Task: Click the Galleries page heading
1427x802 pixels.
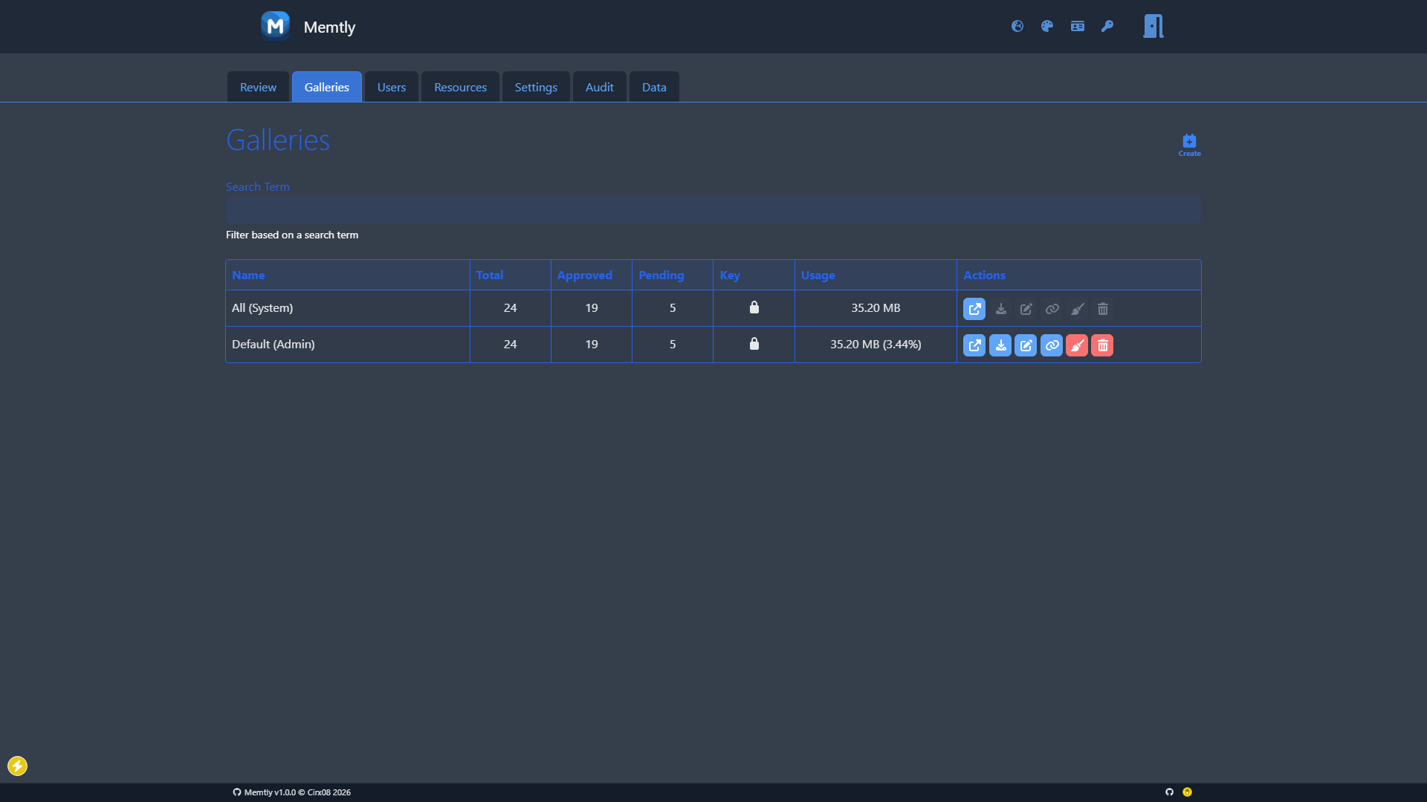Action: [x=278, y=140]
